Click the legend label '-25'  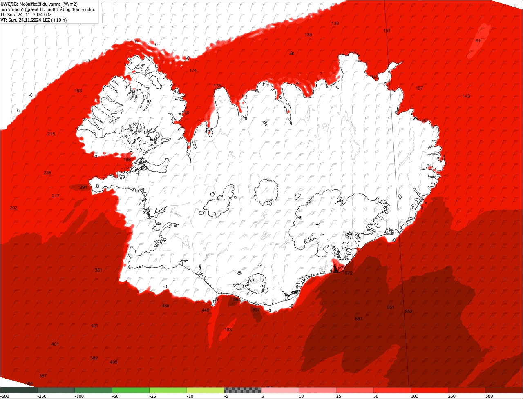coord(153,396)
